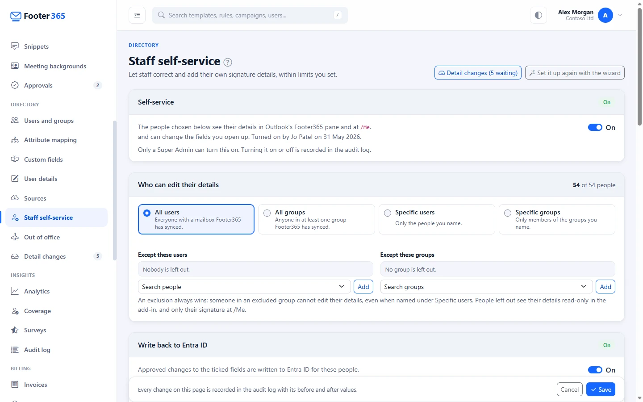Click Detail changes (5 waiting) button
This screenshot has height=402, width=643.
[x=478, y=73]
